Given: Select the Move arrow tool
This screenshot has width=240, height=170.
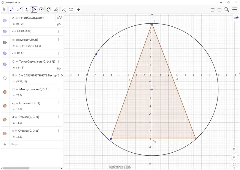Looking at the screenshot, I should (4, 10).
